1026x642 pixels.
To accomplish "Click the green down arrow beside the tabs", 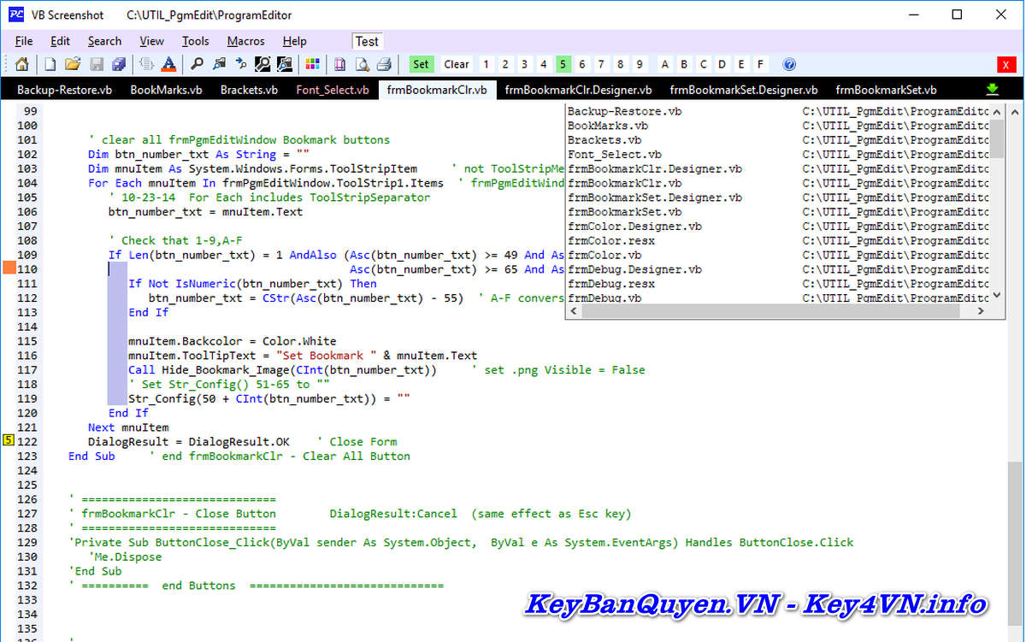I will (x=991, y=89).
